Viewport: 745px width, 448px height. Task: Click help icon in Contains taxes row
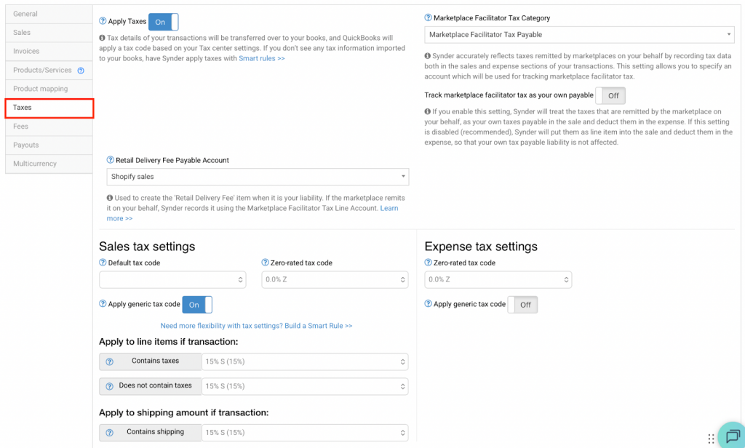pyautogui.click(x=110, y=361)
